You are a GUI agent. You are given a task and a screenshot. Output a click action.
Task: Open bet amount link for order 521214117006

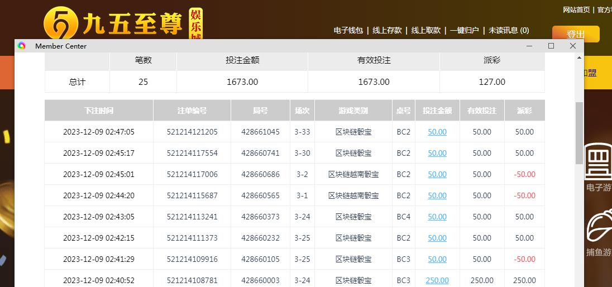point(437,174)
